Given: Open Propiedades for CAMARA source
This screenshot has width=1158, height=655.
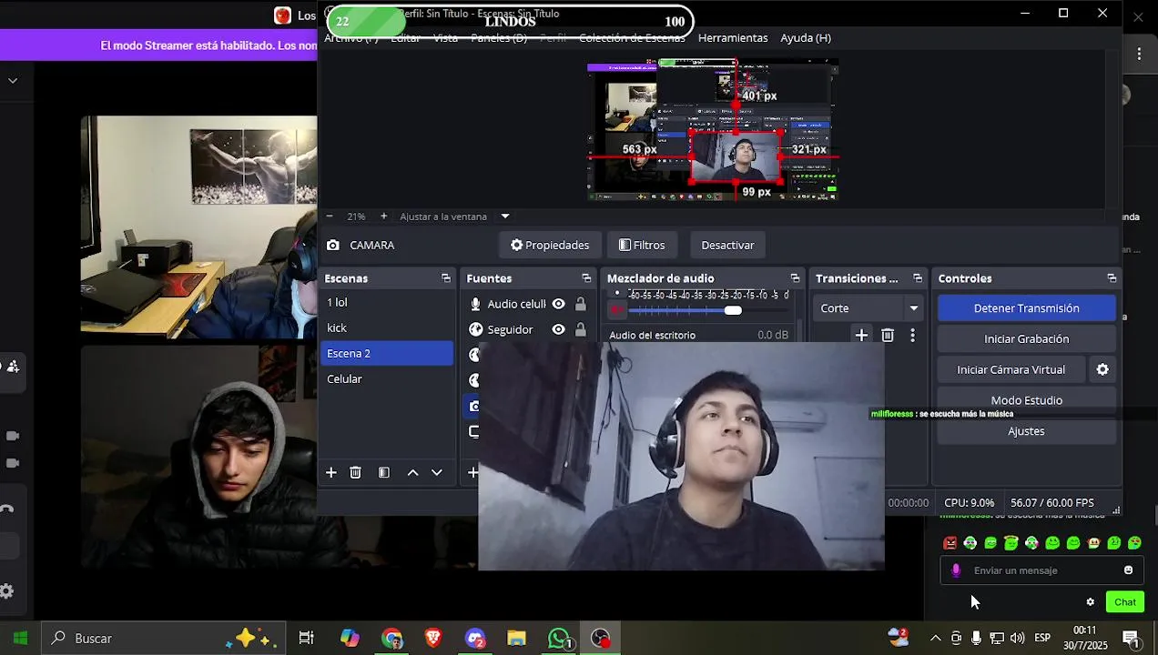Looking at the screenshot, I should tap(550, 245).
